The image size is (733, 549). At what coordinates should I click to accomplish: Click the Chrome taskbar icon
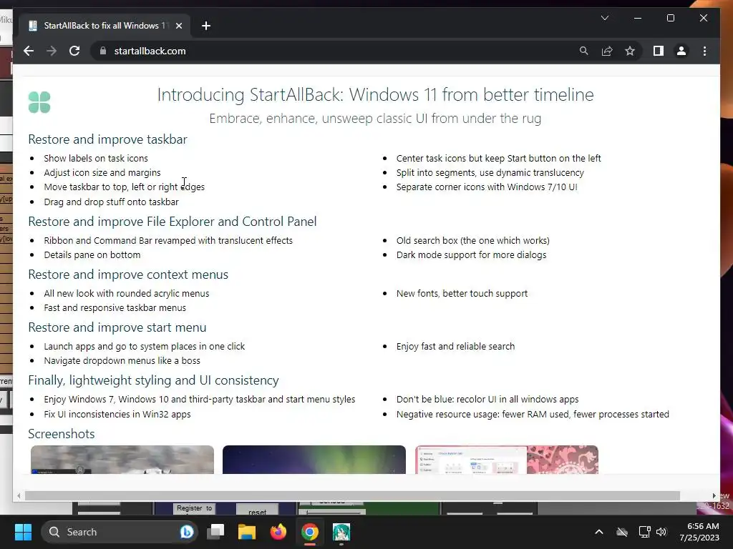(309, 532)
